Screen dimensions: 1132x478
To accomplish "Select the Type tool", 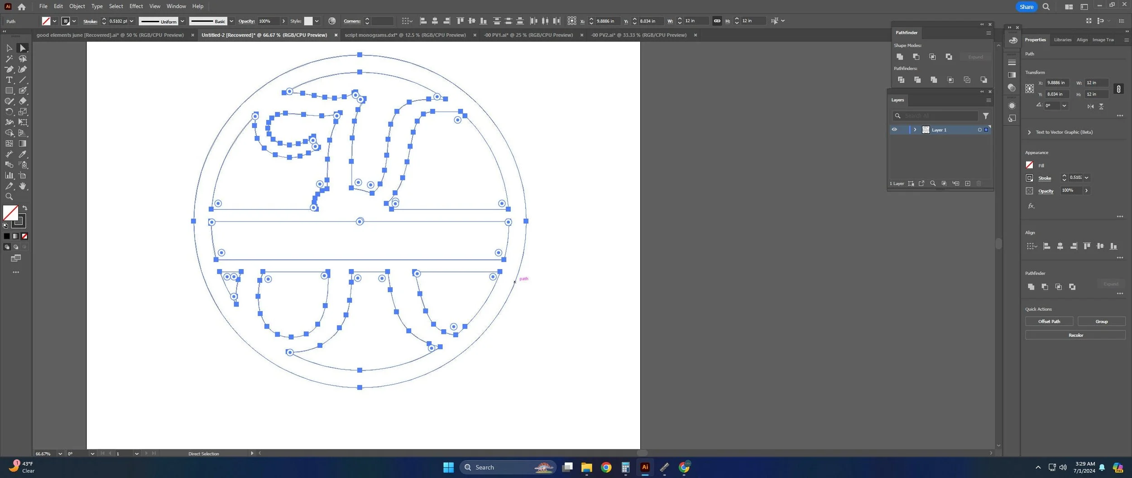I will click(x=9, y=80).
